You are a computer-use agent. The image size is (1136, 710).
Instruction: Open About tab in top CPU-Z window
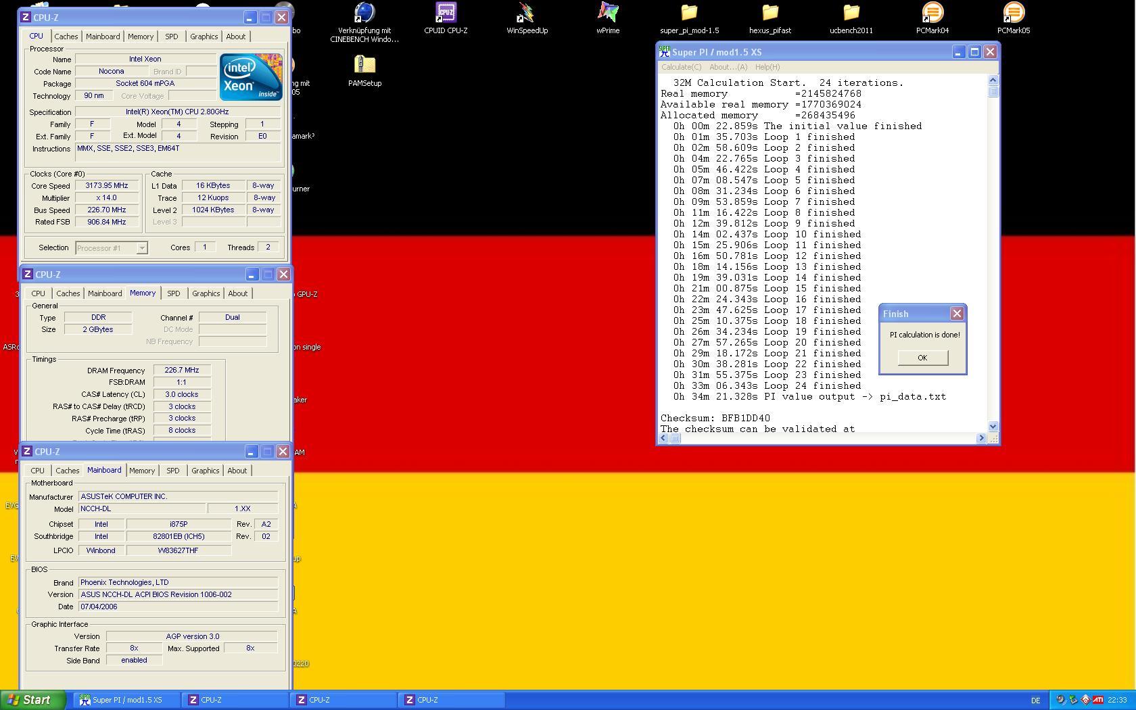pos(236,37)
